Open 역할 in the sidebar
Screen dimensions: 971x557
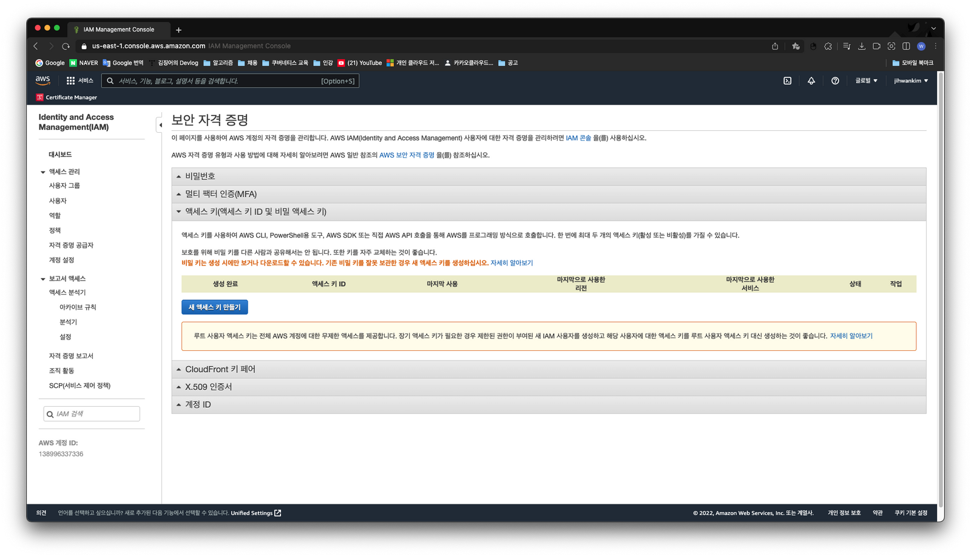coord(55,215)
